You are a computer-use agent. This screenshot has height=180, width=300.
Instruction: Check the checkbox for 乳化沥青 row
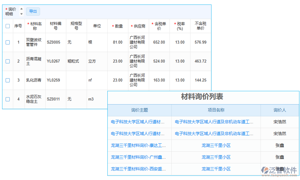tap(7, 80)
